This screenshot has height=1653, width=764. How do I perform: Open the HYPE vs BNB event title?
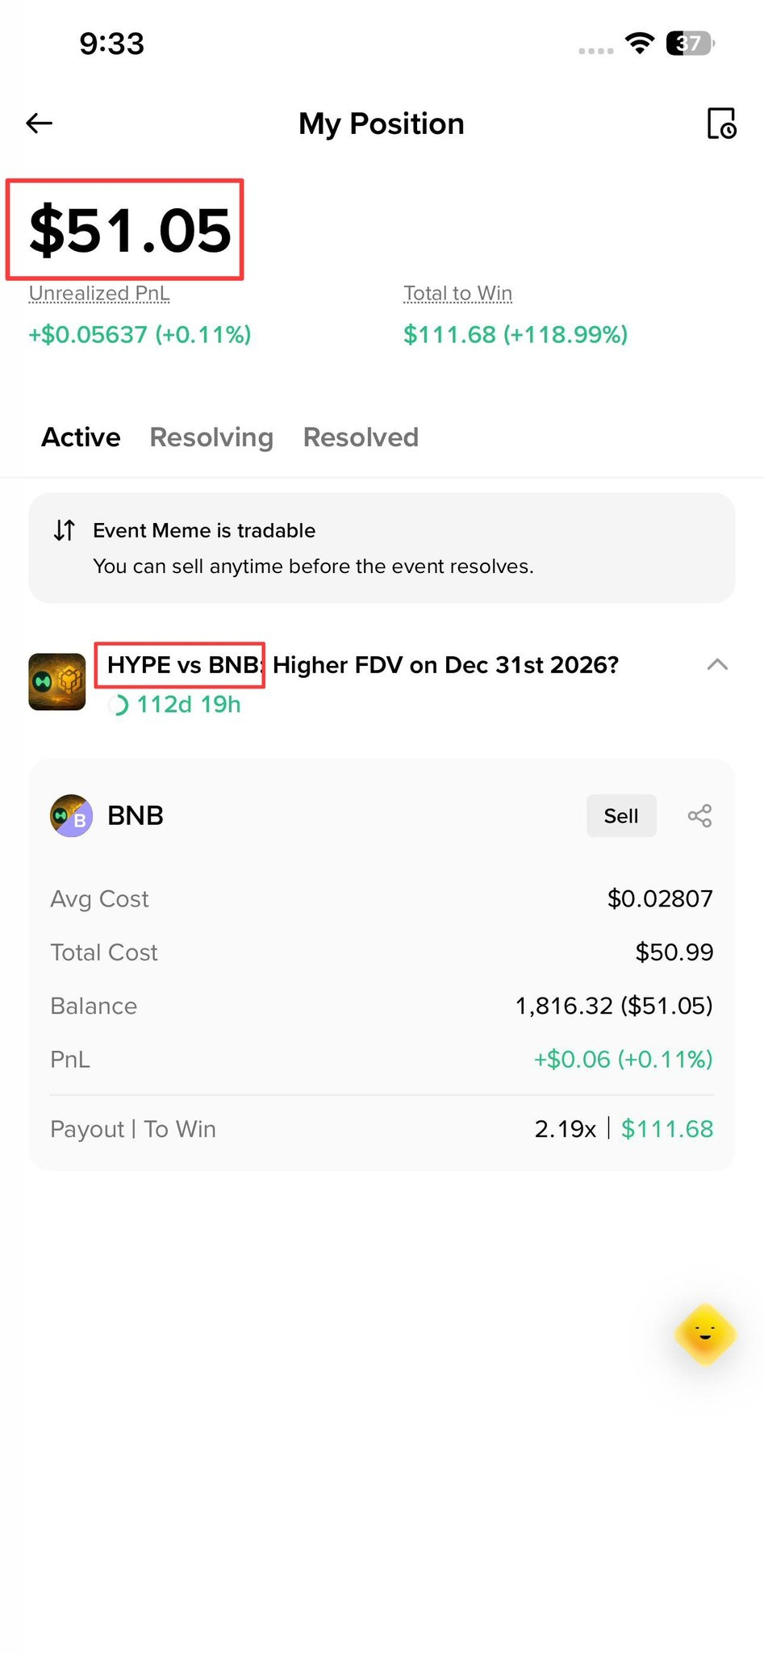click(x=363, y=665)
